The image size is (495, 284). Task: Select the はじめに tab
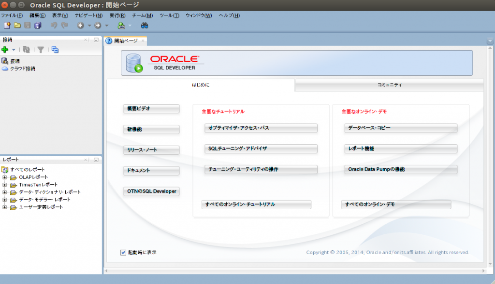tap(201, 85)
